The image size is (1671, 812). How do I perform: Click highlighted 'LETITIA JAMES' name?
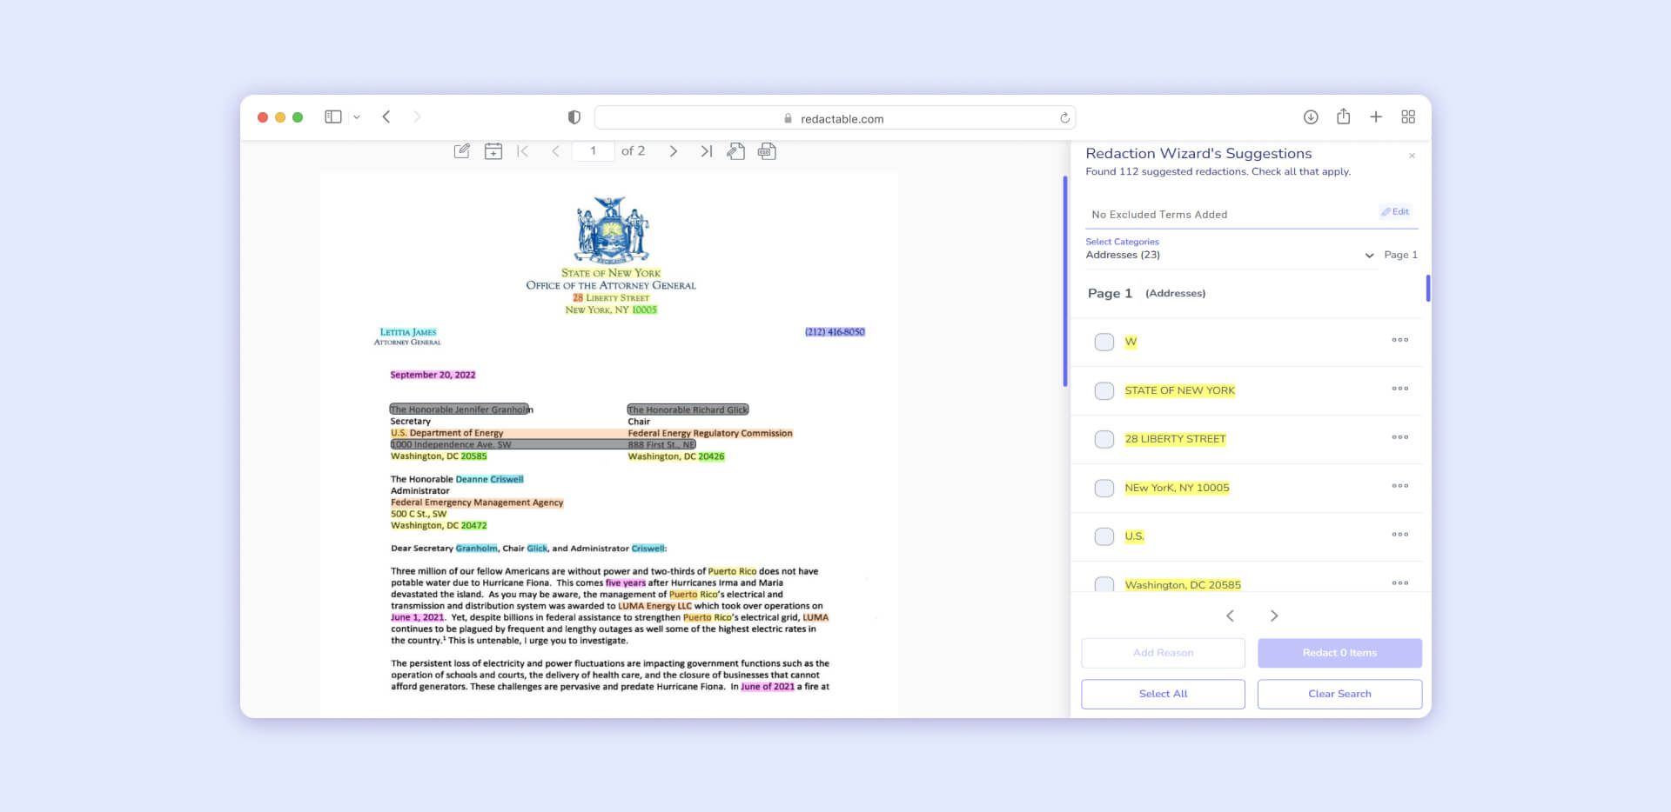(408, 332)
